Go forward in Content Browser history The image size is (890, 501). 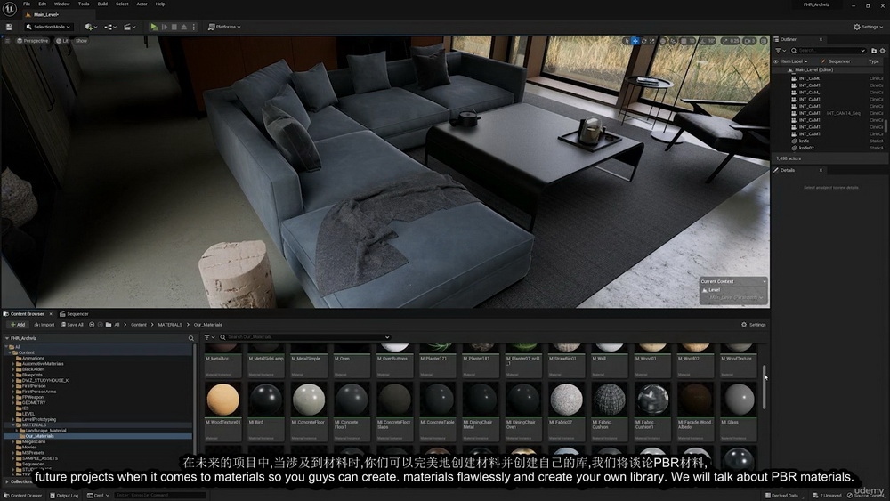(100, 325)
